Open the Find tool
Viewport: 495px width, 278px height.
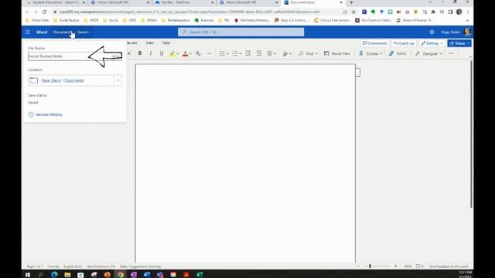(308, 53)
